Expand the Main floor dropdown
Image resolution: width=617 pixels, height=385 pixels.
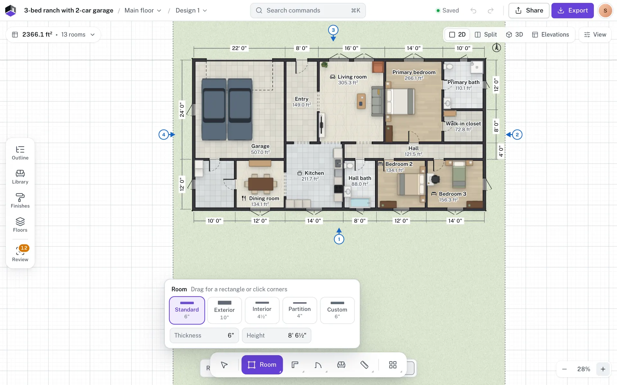coord(143,11)
